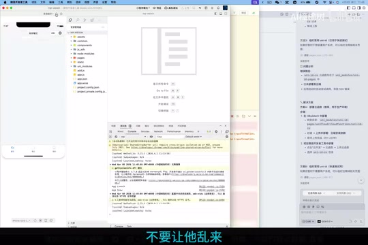This screenshot has height=245, width=368.
Task: Open the Apple menu
Action: 5,2
